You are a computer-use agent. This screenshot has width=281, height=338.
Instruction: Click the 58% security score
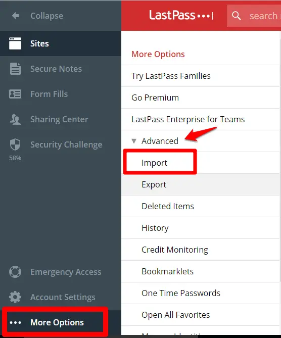[15, 158]
